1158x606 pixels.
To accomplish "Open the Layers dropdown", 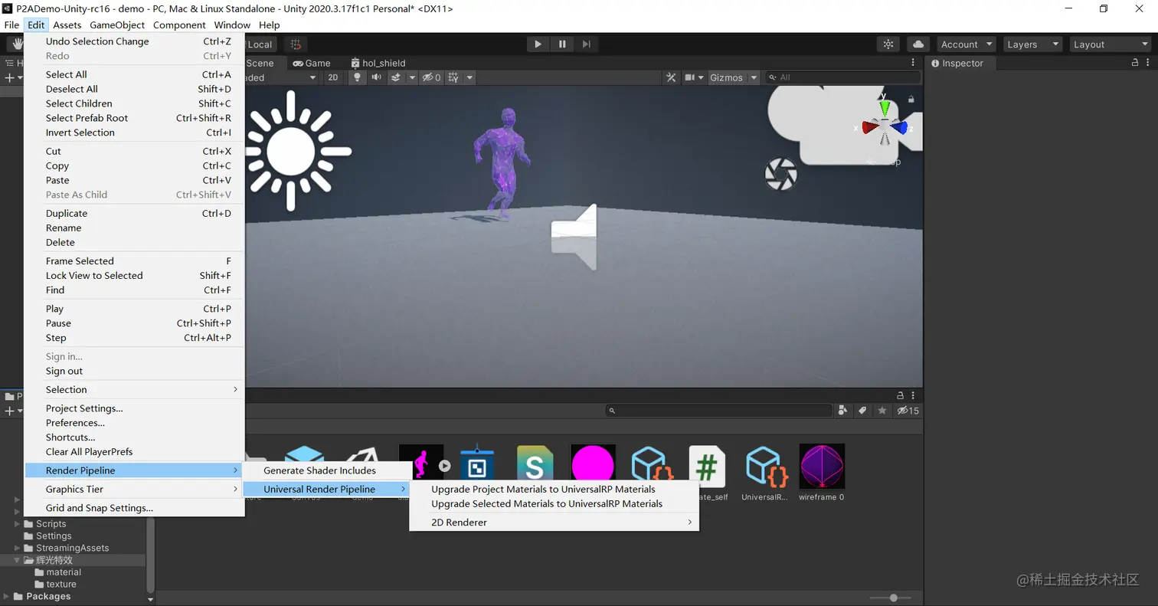I will click(1032, 44).
